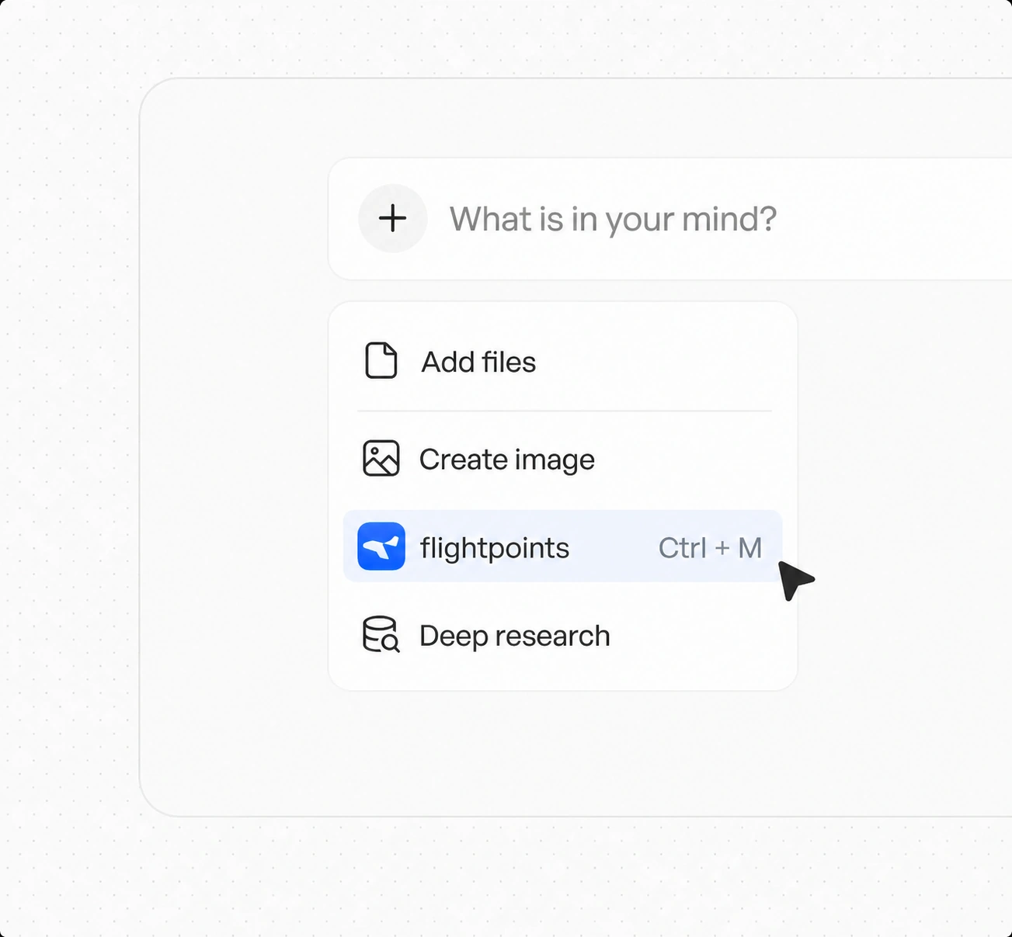1012x937 pixels.
Task: Start Deep research from the menu
Action: [563, 636]
